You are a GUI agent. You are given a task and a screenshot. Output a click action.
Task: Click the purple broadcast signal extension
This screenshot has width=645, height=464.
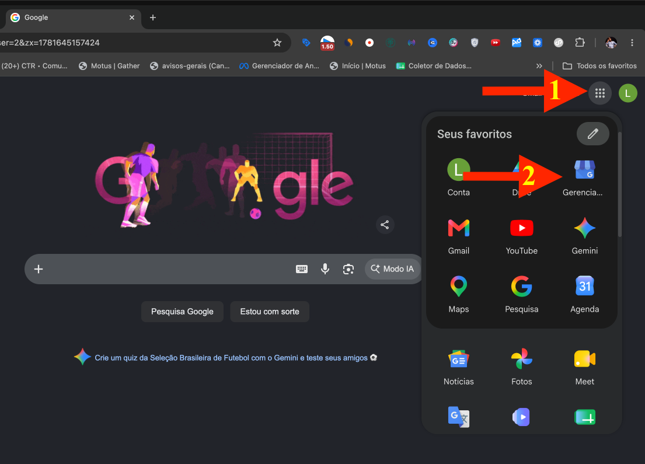411,43
